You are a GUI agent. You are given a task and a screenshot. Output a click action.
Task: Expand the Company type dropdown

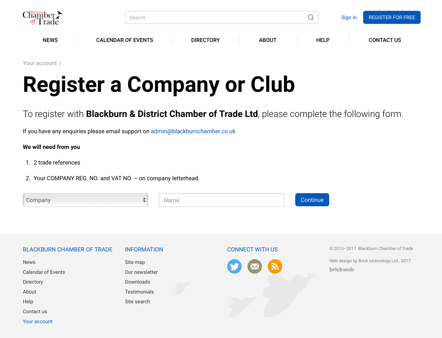(85, 200)
